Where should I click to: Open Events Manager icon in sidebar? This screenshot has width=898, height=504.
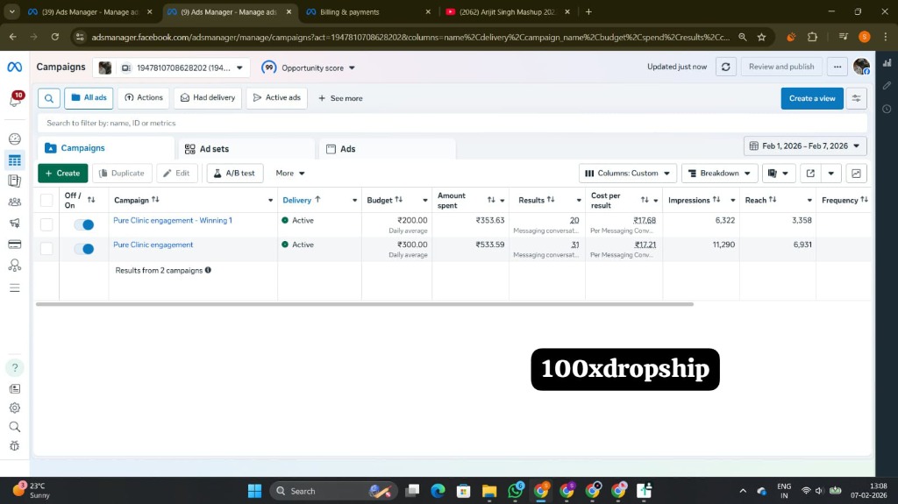click(x=15, y=266)
